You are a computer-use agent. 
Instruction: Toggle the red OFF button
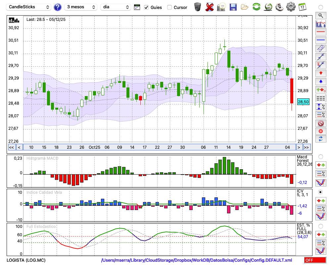pos(315,260)
